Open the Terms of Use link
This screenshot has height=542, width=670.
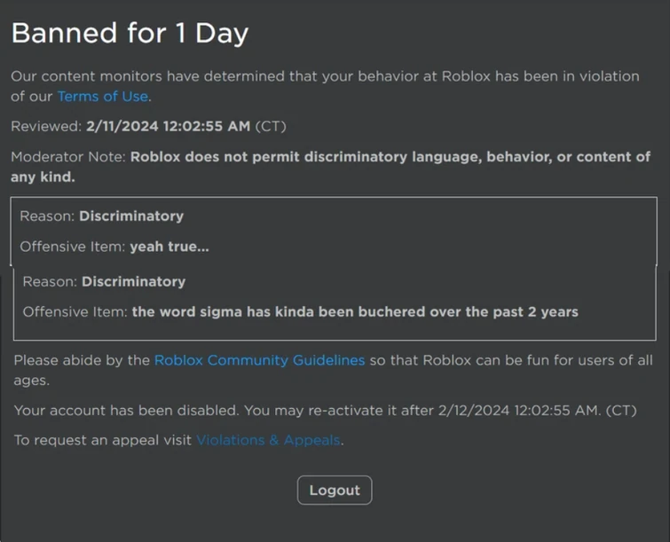(x=103, y=97)
